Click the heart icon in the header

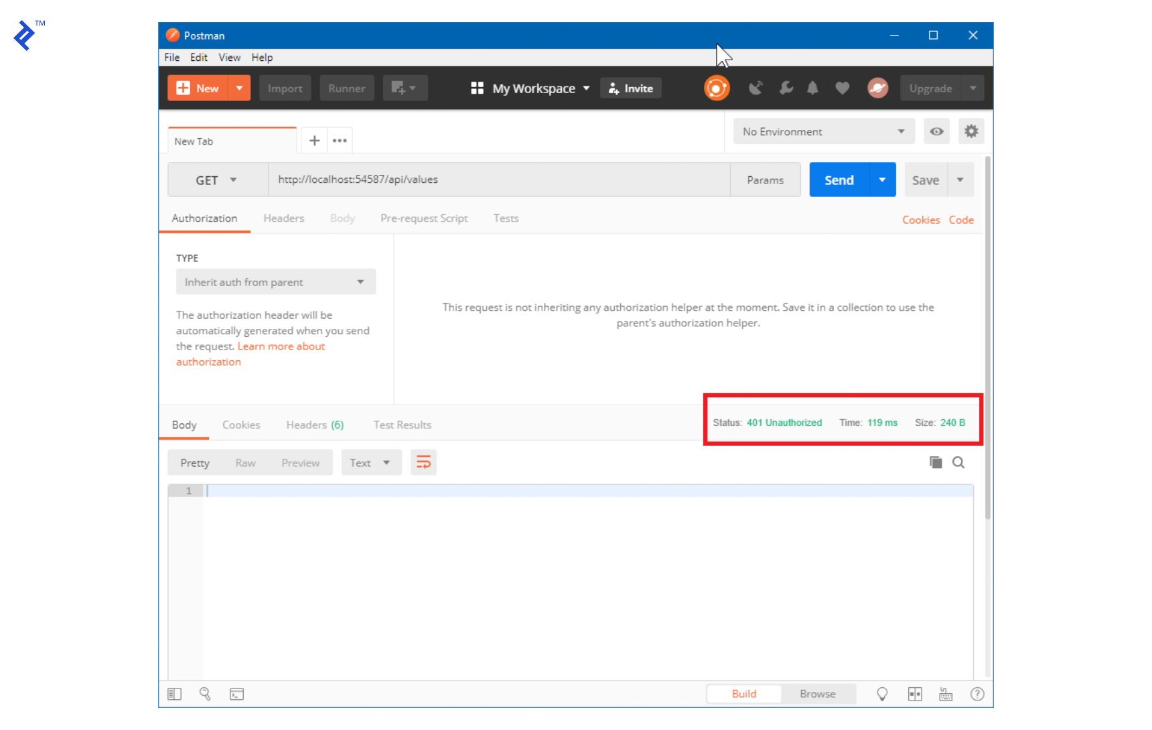tap(842, 88)
